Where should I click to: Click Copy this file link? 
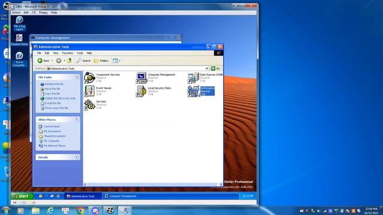(x=52, y=94)
